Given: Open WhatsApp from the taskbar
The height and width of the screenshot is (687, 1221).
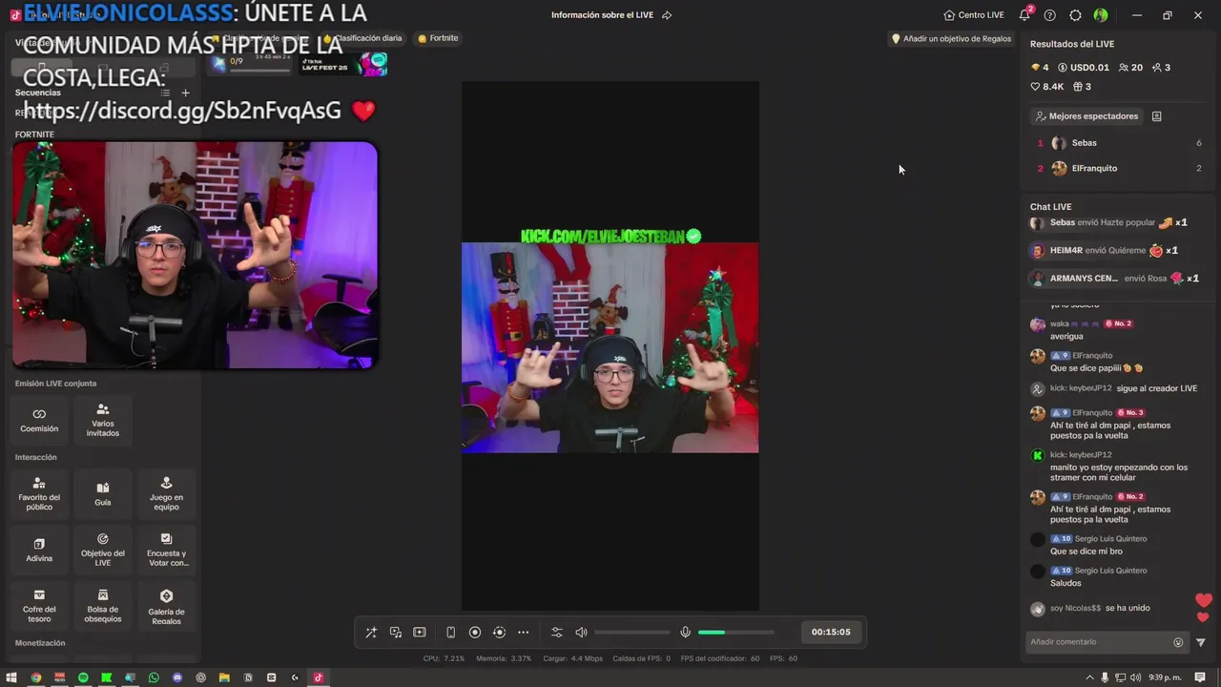Looking at the screenshot, I should coord(154,677).
